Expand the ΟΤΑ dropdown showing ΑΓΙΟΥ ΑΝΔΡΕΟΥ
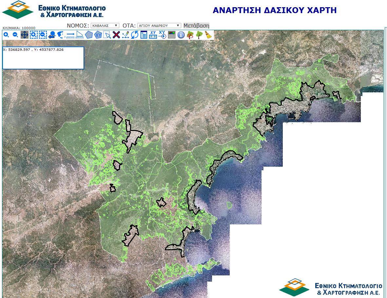Image resolution: width=387 pixels, height=298 pixels. point(159,26)
